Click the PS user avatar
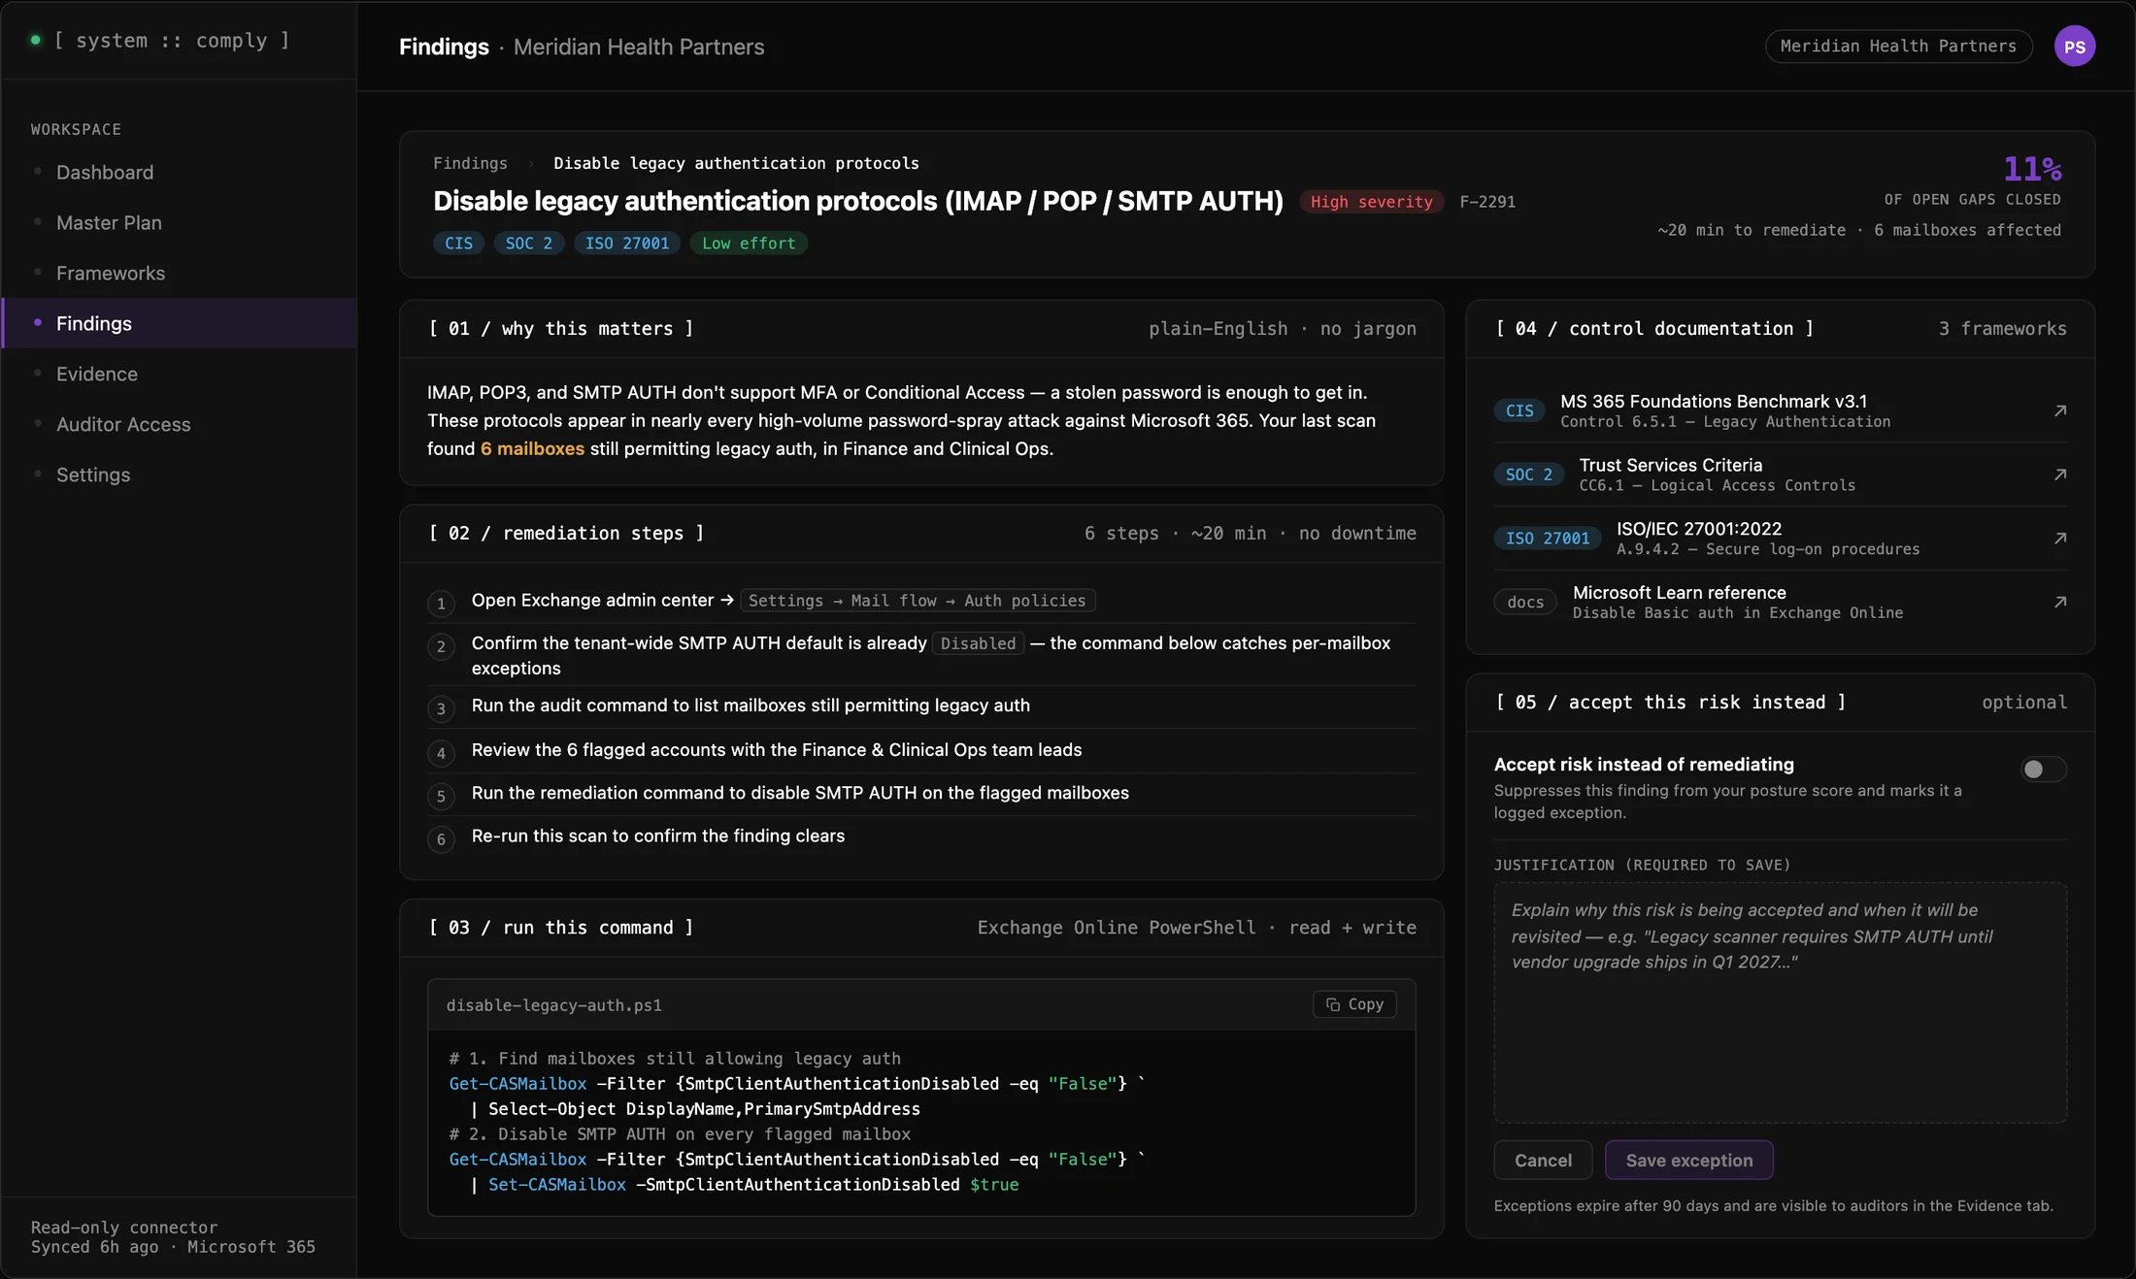The height and width of the screenshot is (1279, 2136). [2074, 47]
